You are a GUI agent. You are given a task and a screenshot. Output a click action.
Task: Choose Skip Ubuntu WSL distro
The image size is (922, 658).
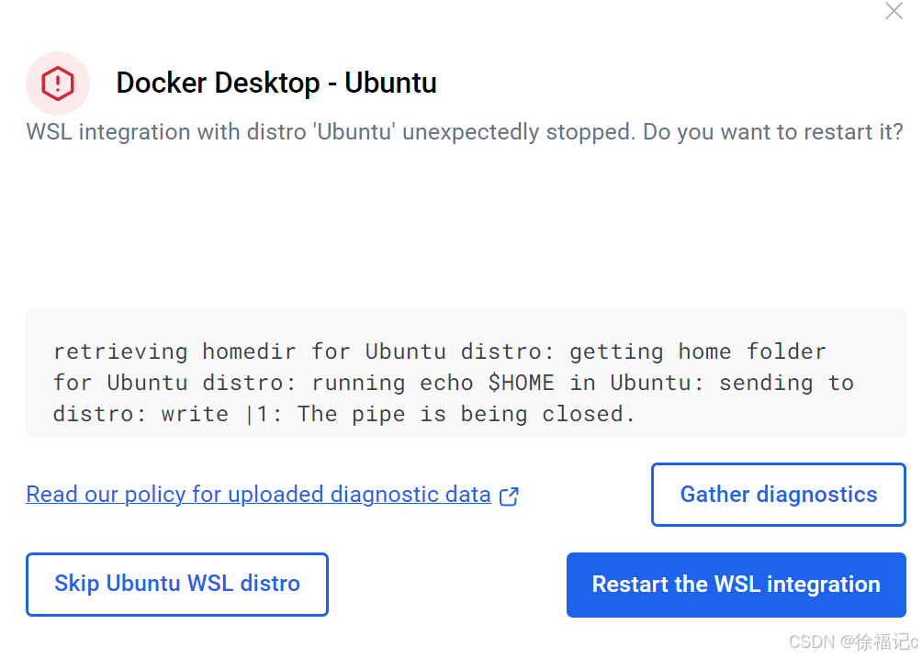pos(176,584)
